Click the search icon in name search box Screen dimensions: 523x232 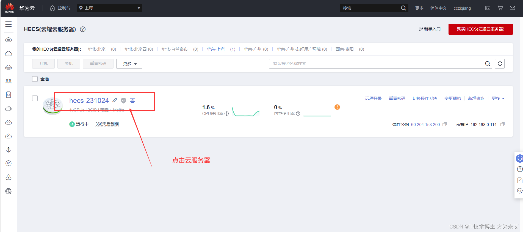point(488,64)
